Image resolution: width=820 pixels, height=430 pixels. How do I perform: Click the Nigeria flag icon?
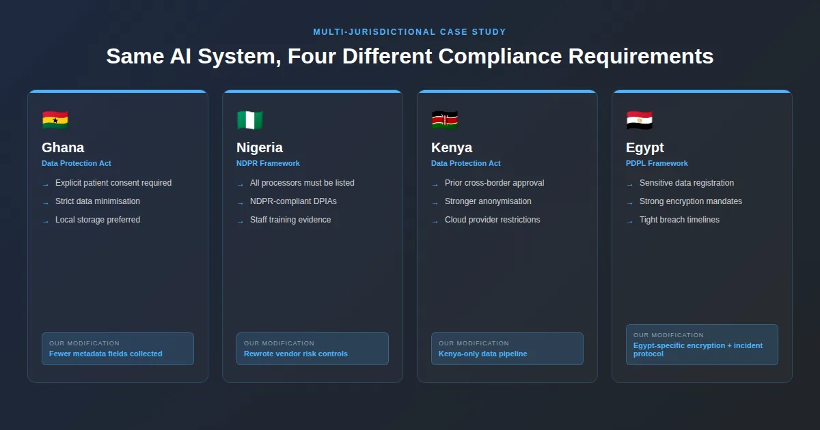249,120
